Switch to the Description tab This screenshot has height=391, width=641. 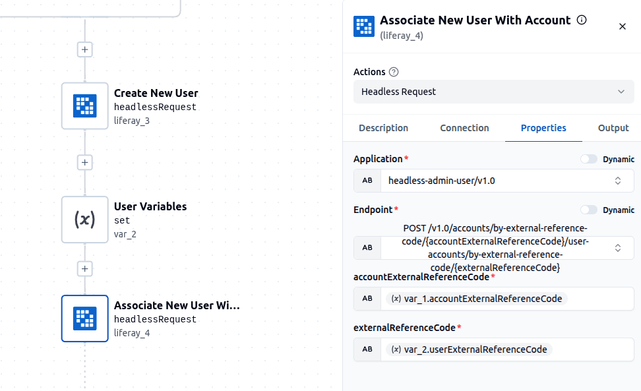pyautogui.click(x=383, y=128)
